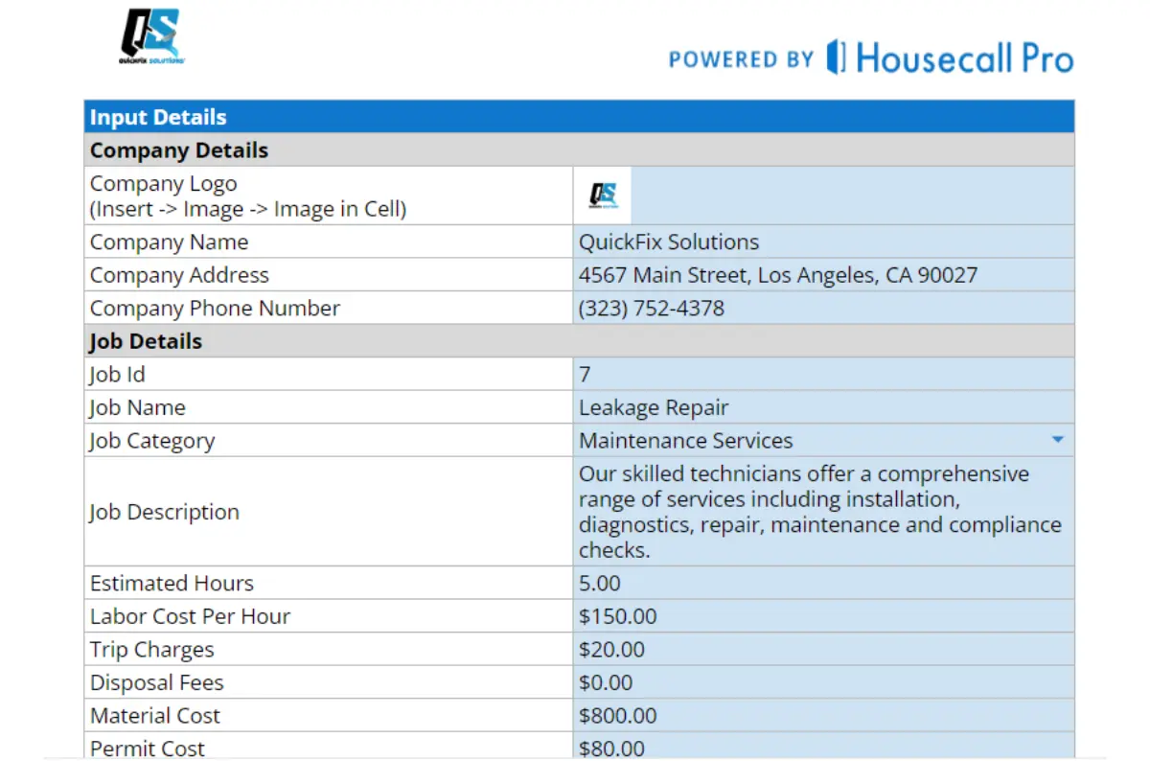This screenshot has height=761, width=1150.
Task: Select the Job Details section header
Action: (579, 341)
